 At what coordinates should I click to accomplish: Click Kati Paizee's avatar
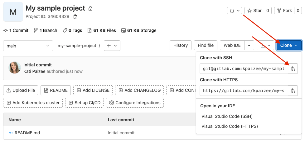15,68
